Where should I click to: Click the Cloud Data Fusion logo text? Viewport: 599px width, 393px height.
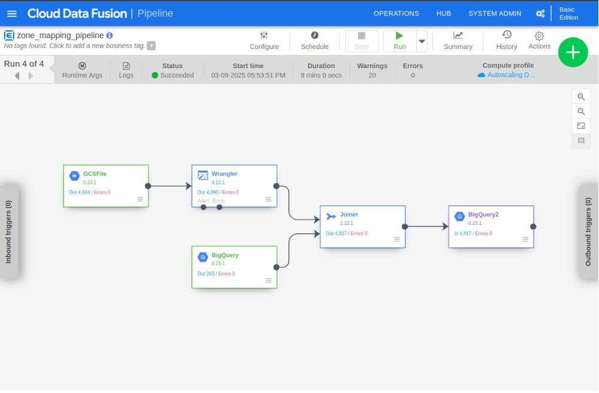click(77, 14)
